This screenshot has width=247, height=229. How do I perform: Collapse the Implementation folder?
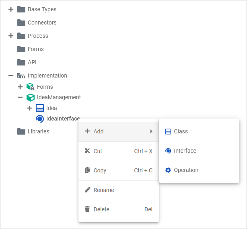pyautogui.click(x=11, y=76)
